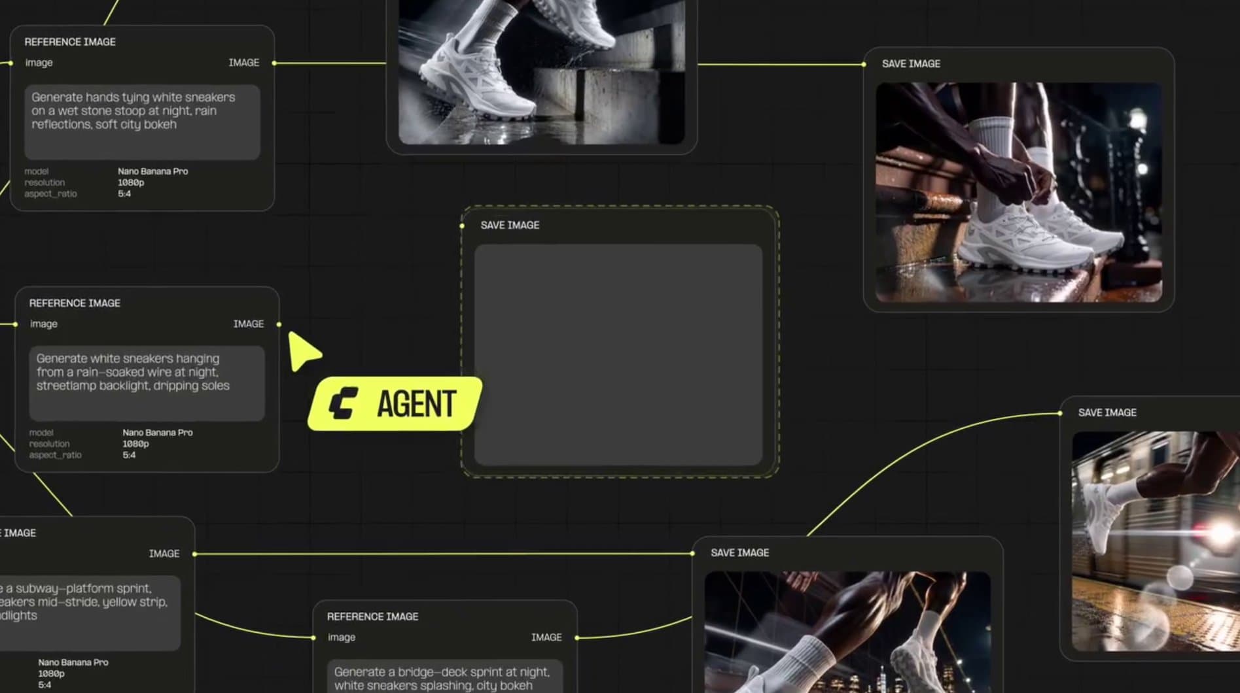1240x693 pixels.
Task: Click the output port of the stoop-sneakers Reference Image node
Action: coord(274,63)
